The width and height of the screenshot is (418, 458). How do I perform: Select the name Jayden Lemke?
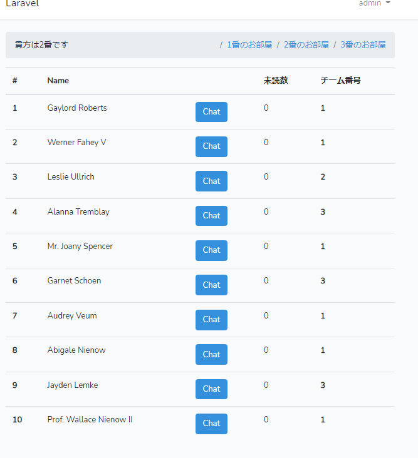pos(73,385)
